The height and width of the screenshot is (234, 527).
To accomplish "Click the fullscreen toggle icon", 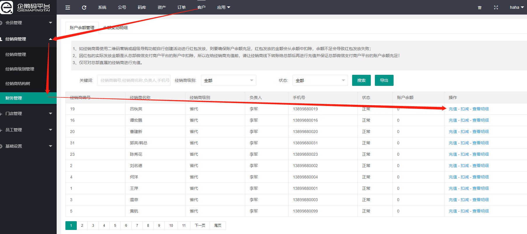I will [x=496, y=8].
